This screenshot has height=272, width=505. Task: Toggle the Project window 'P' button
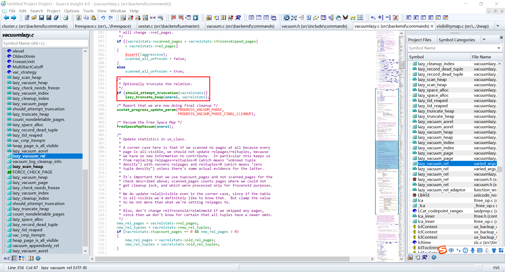pos(287,18)
